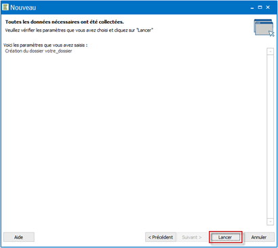Click the 'Voici les paramètres que vous avez saisis' label
Screen dimensions: 278x248
[x=45, y=45]
